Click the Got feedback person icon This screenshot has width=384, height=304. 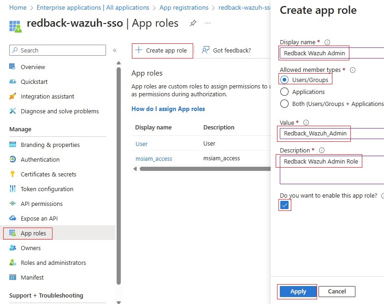point(206,50)
